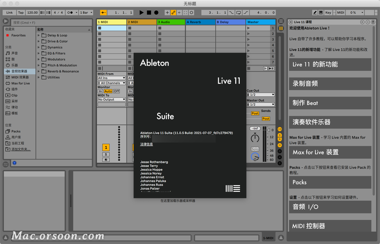380x244 pixels.
Task: Start playback with the Play button
Action: (142, 13)
